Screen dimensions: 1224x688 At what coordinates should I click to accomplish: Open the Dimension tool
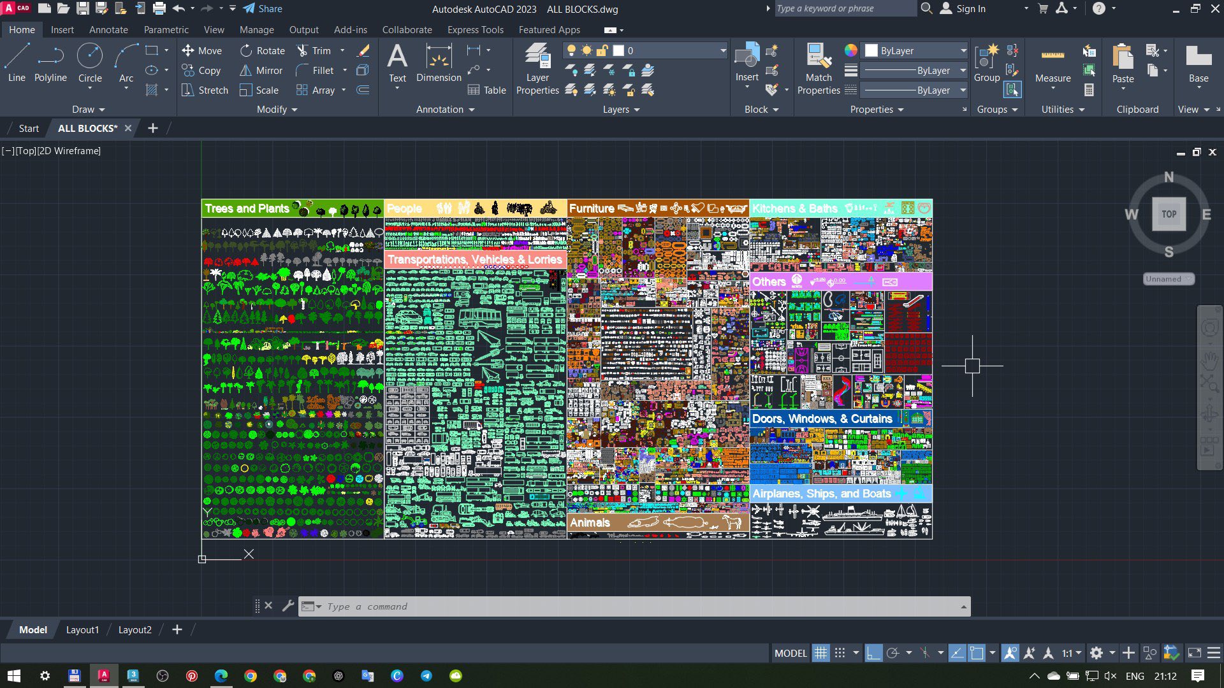click(439, 64)
